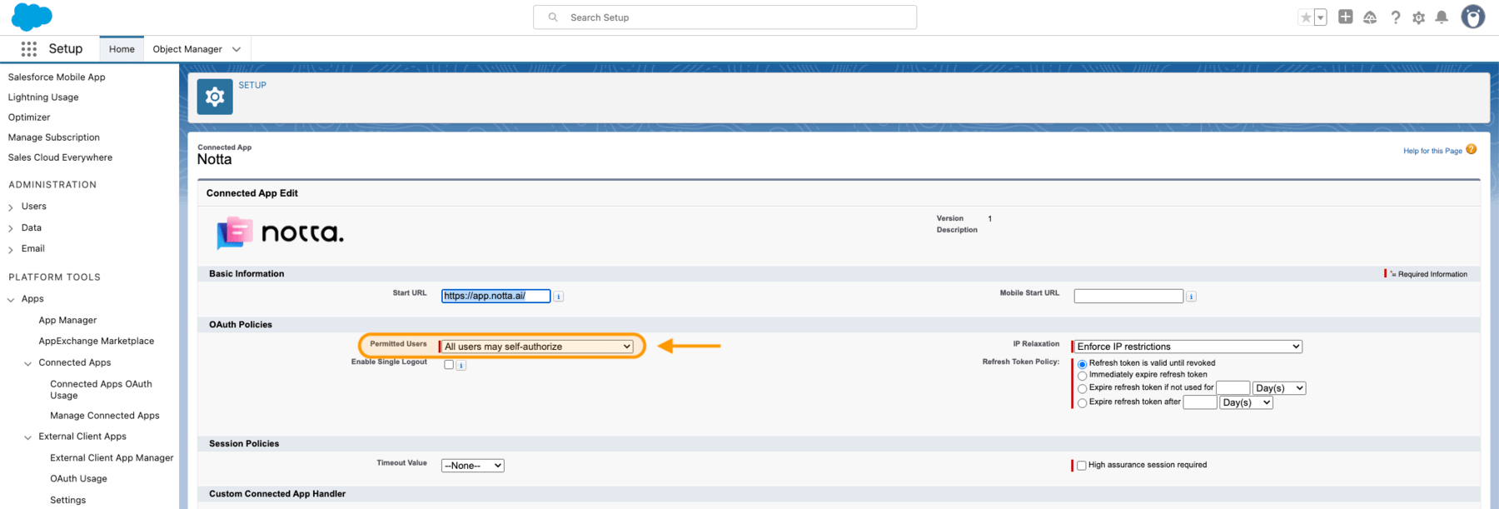
Task: Open Day(s) dropdown for expire-after option
Action: click(x=1246, y=402)
